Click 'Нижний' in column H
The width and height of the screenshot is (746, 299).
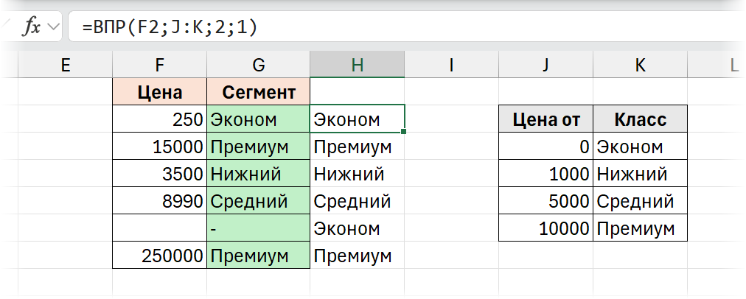358,174
